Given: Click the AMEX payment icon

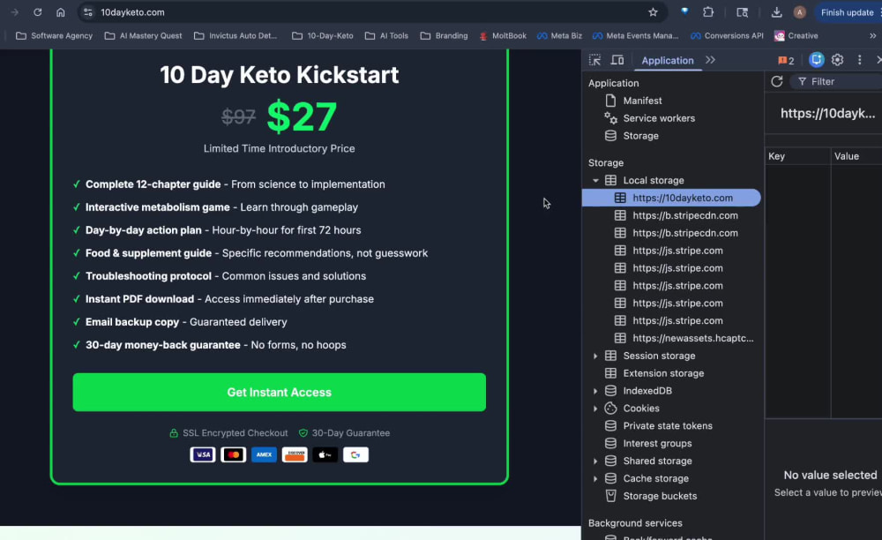Looking at the screenshot, I should (264, 454).
